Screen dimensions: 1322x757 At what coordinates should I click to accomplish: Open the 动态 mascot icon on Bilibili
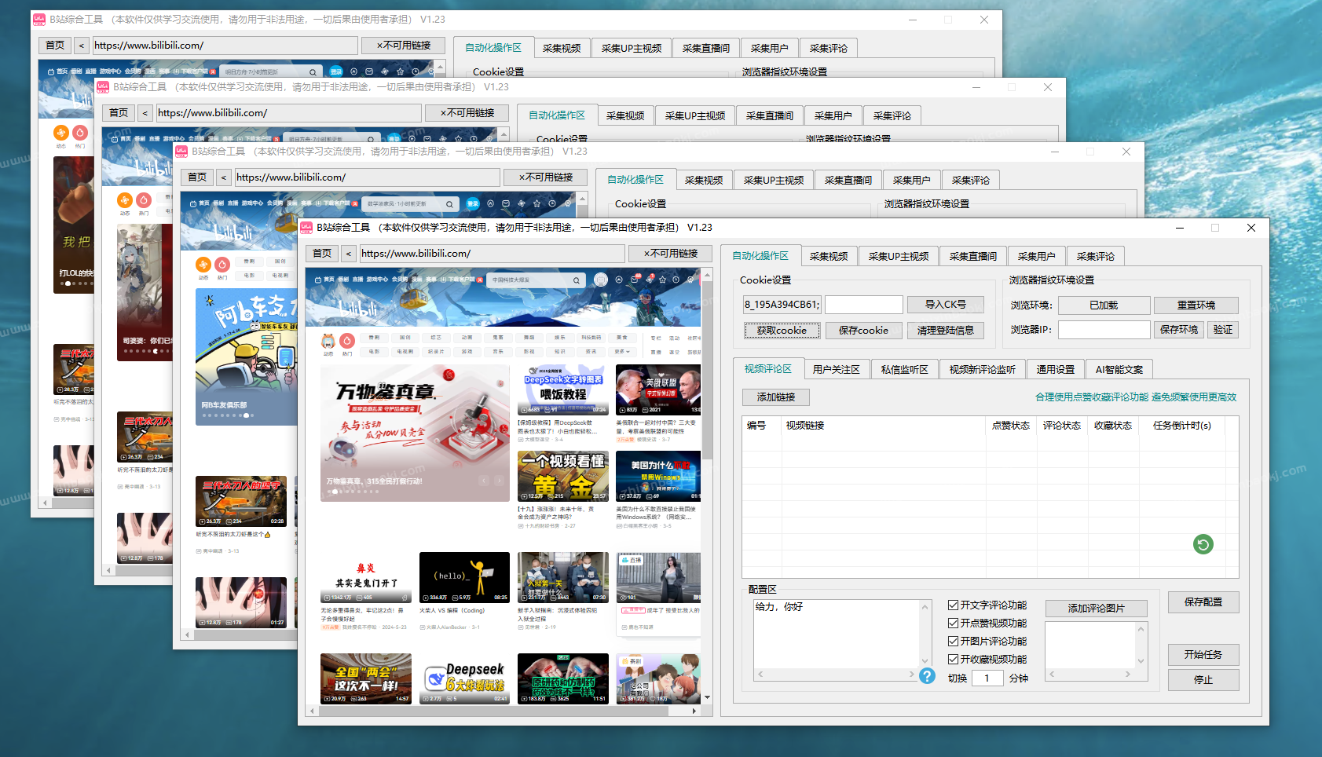(328, 341)
